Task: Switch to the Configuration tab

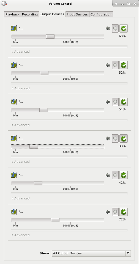Action: point(101,14)
